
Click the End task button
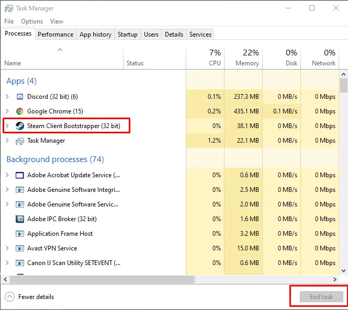tap(321, 297)
